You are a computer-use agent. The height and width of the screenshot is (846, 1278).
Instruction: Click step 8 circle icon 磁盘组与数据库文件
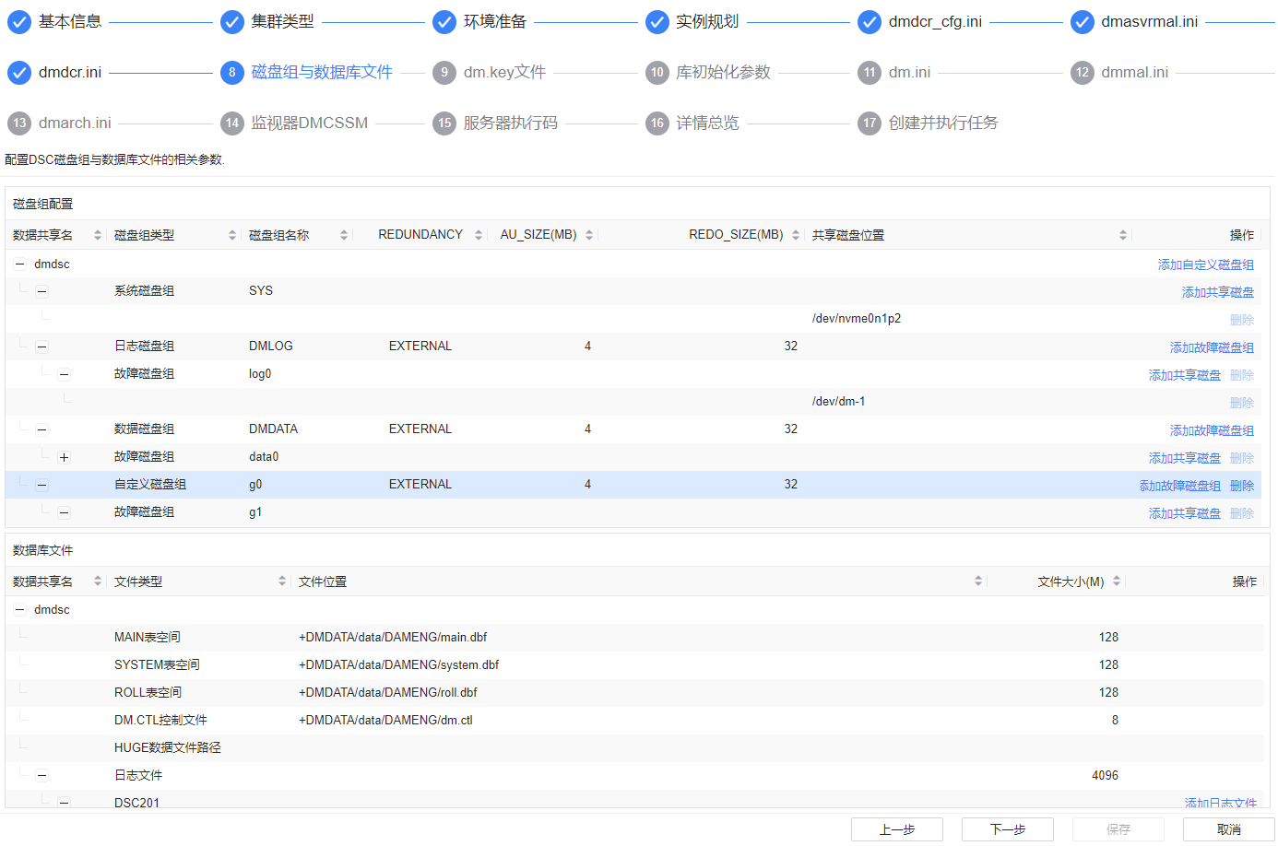click(232, 73)
